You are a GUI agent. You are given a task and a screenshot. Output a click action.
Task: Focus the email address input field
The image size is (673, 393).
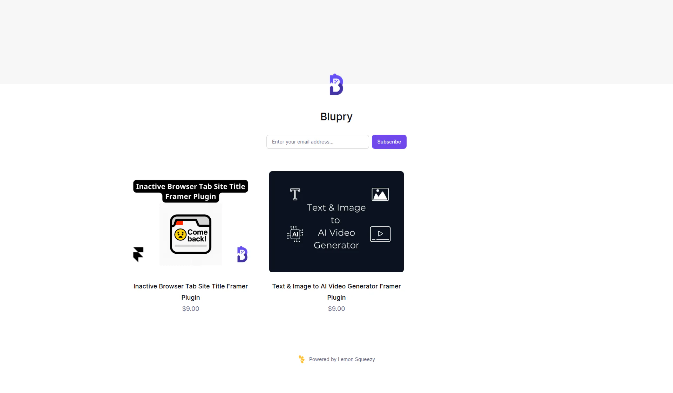click(x=318, y=142)
